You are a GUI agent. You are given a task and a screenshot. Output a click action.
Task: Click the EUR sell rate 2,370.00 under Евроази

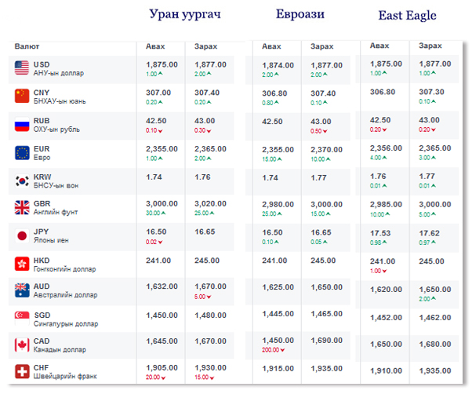[x=326, y=149]
